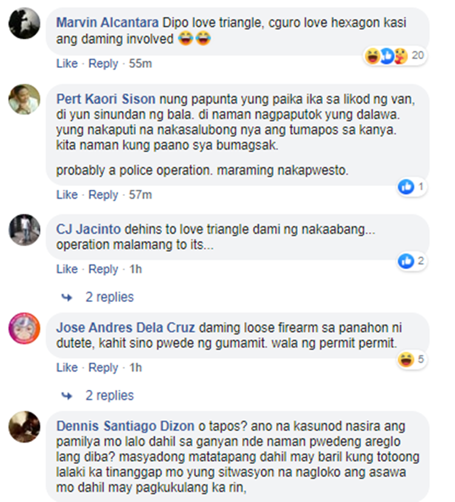Image resolution: width=455 pixels, height=502 pixels.
Task: Click Jose Andres Dela Cruz's avatar
Action: tap(24, 328)
